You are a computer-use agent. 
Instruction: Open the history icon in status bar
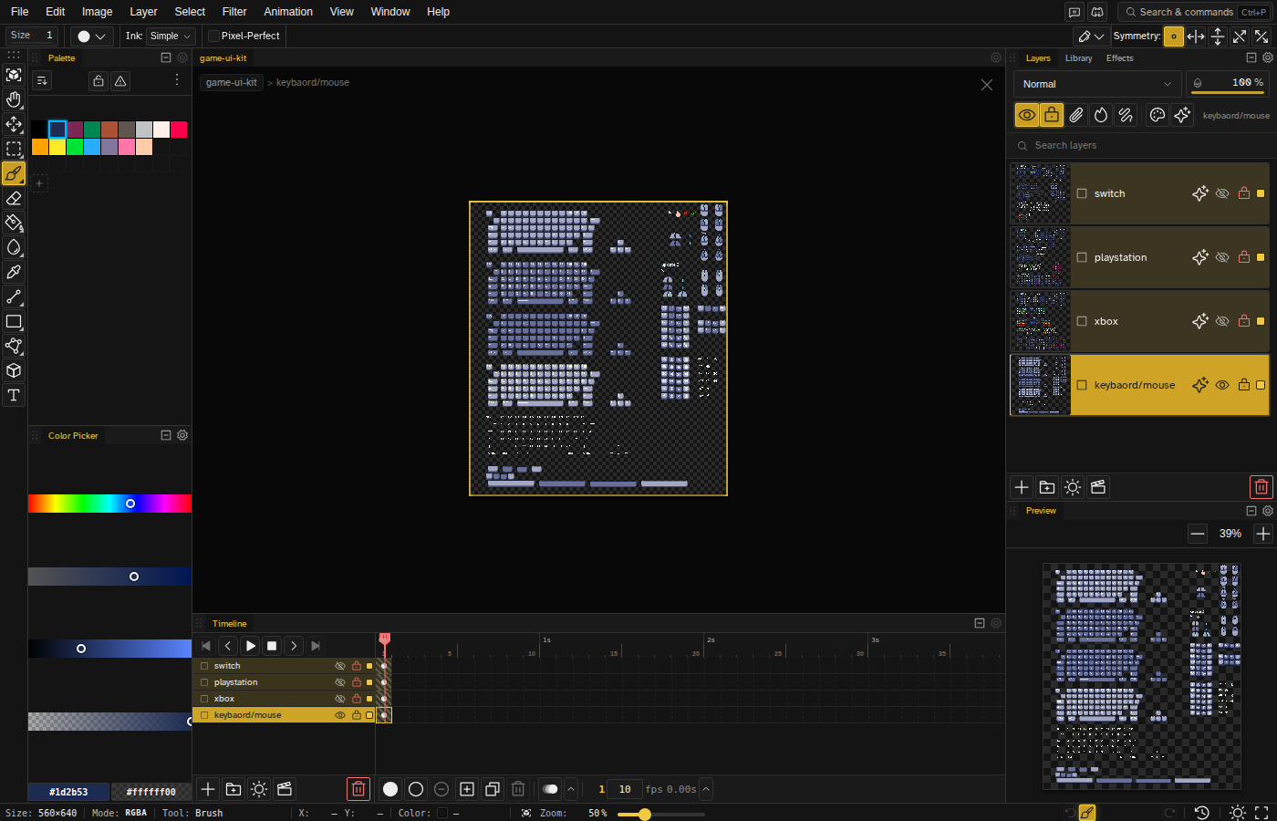click(1202, 813)
